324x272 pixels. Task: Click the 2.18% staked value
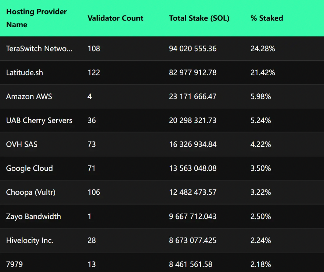point(261,264)
